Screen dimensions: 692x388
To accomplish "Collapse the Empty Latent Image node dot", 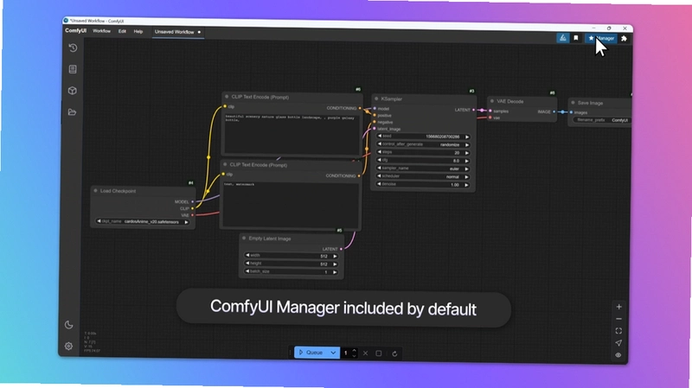I will tap(244, 239).
